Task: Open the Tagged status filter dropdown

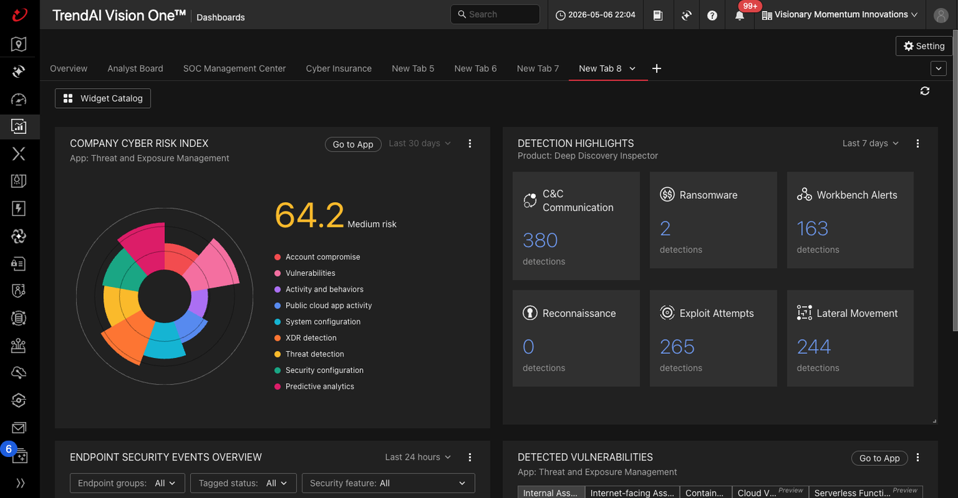Action: click(x=244, y=483)
